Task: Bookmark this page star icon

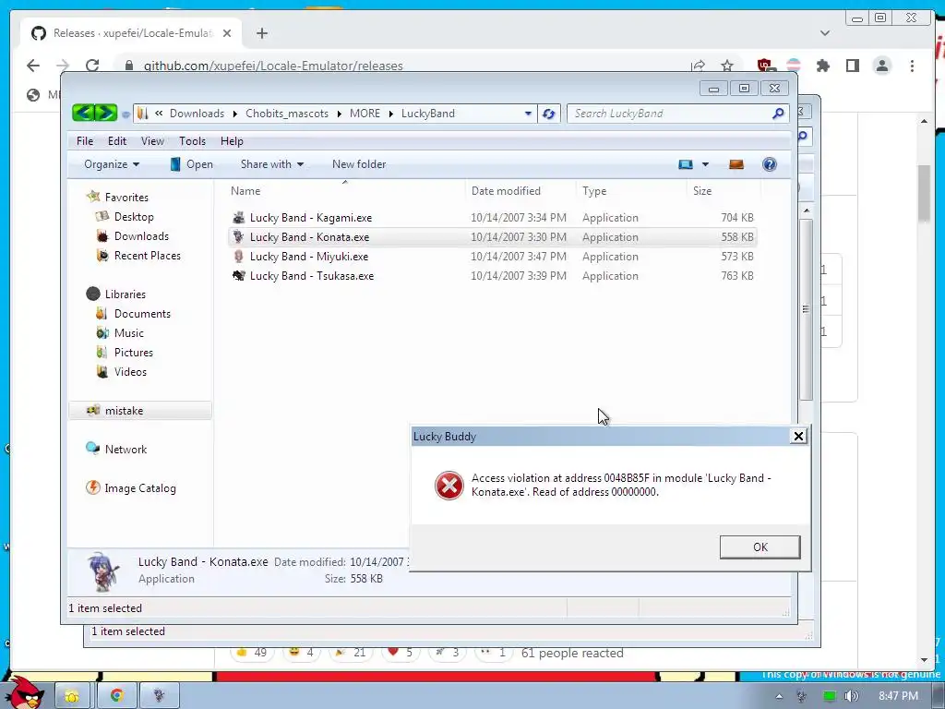Action: pos(727,66)
